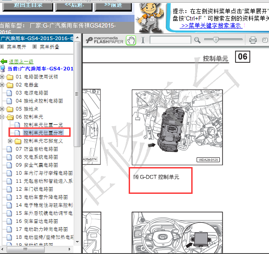Image resolution: width=269 pixels, height=254 pixels.
Task: Click the FlashPaper zoom slider handle
Action: pos(216,40)
